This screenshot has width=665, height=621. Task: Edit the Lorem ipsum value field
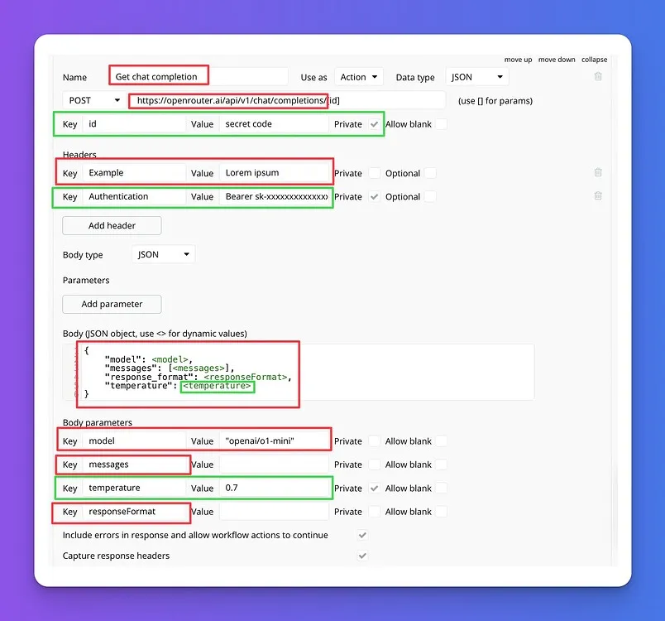tap(274, 173)
